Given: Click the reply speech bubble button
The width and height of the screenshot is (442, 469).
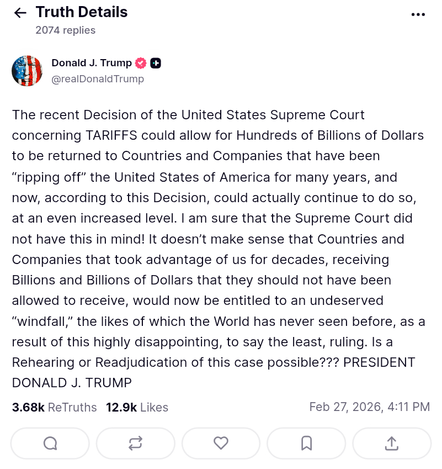Looking at the screenshot, I should (x=50, y=443).
